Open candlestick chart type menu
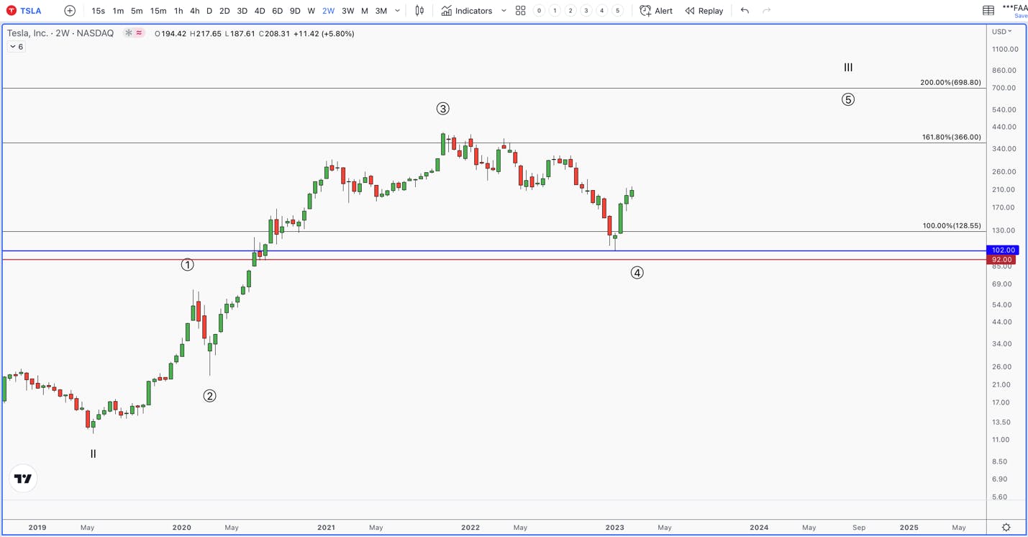This screenshot has height=537, width=1028. [419, 11]
